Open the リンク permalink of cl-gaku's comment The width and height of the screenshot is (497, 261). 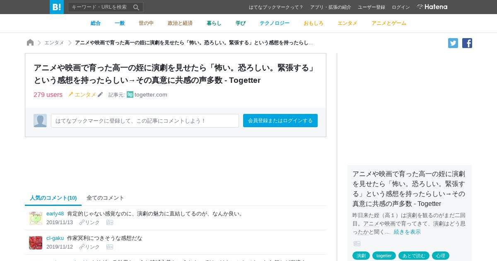(x=89, y=247)
